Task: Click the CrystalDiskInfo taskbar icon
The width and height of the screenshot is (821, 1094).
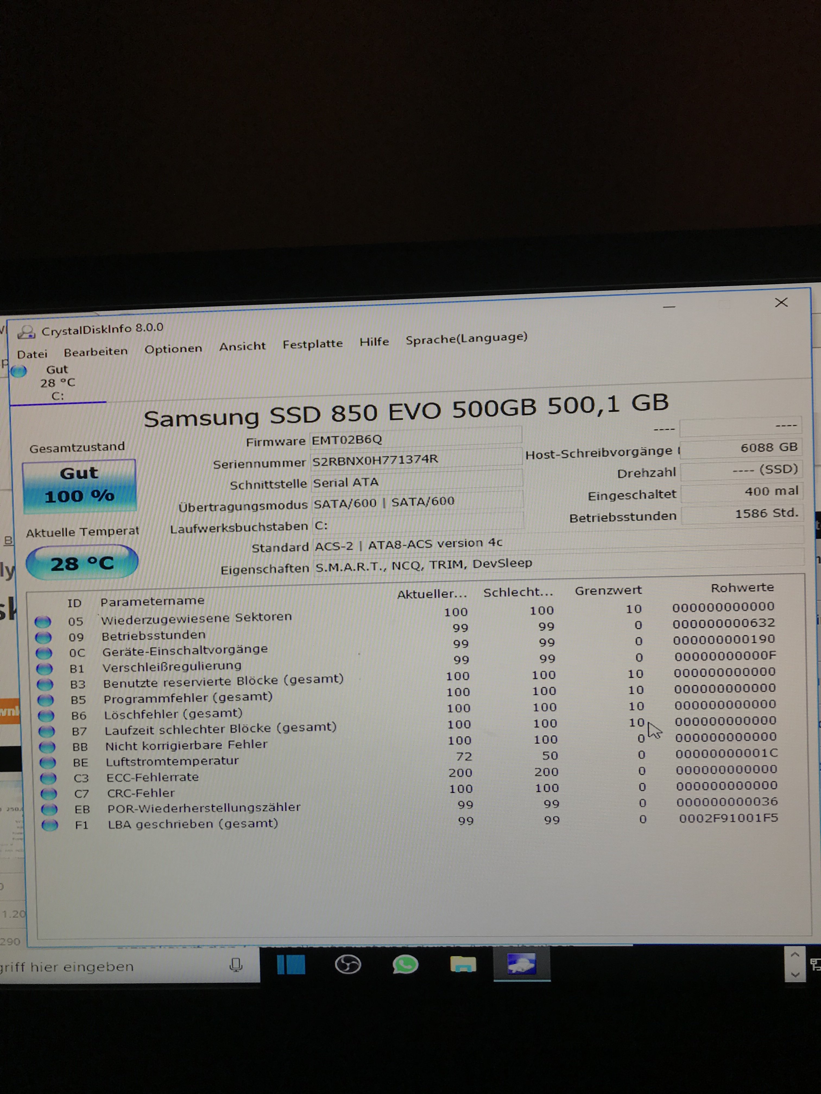Action: [x=521, y=964]
